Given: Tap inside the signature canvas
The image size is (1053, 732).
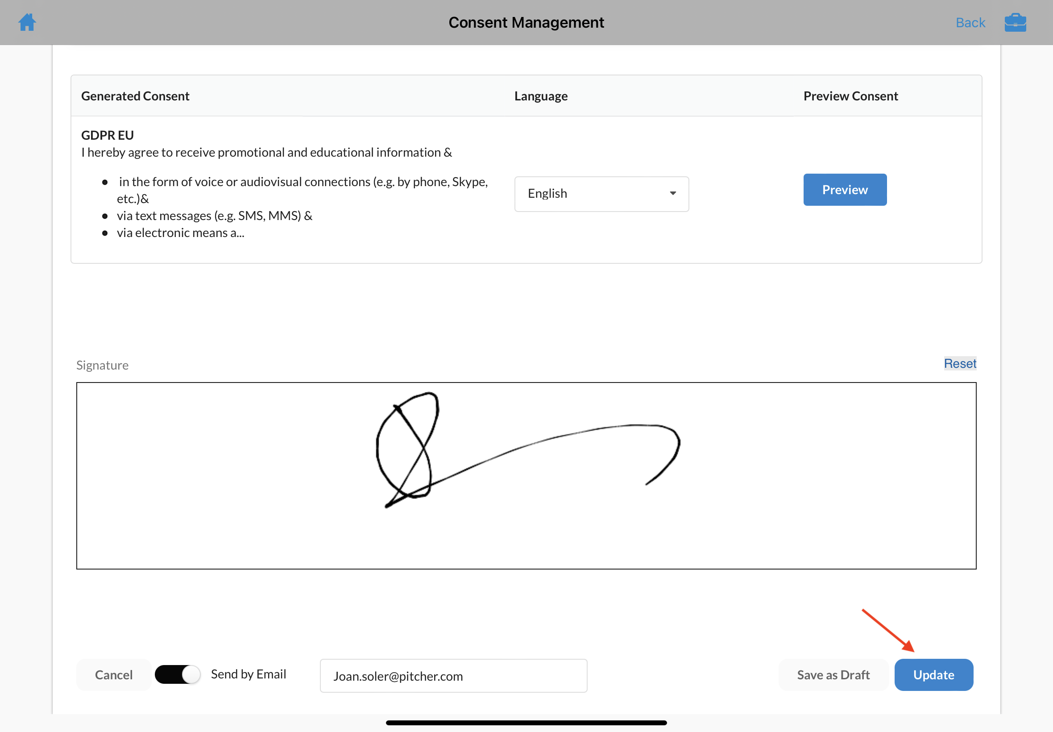Looking at the screenshot, I should [x=526, y=476].
